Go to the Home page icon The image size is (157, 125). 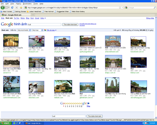coord(21,7)
